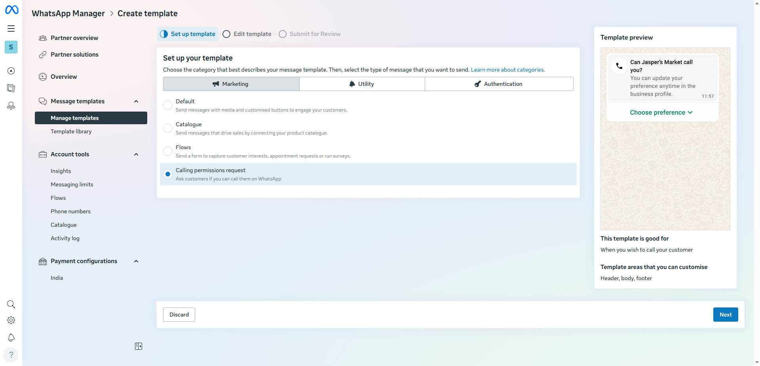Open Template library in sidebar
Image resolution: width=760 pixels, height=366 pixels.
point(71,131)
